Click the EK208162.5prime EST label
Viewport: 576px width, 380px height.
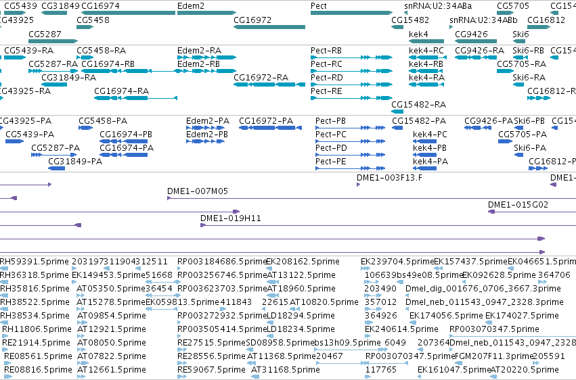303,262
